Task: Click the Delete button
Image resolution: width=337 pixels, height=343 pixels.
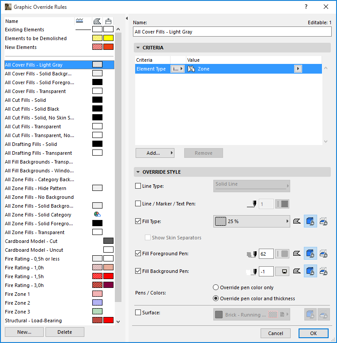Action: coord(65,332)
